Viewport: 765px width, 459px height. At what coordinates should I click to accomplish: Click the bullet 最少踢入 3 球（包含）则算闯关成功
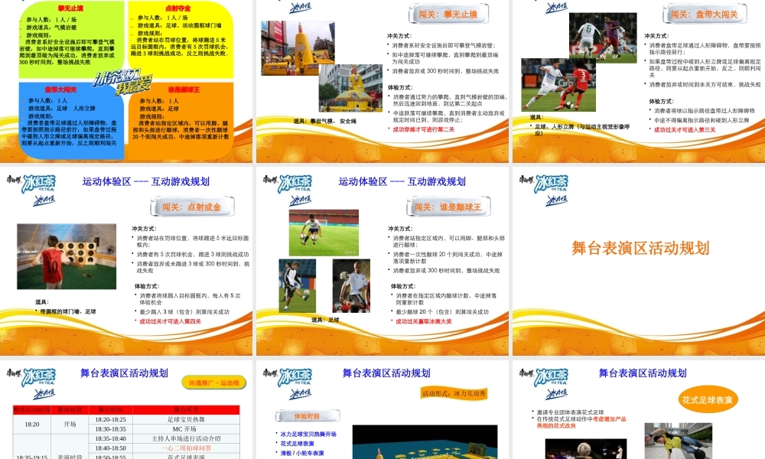(184, 311)
